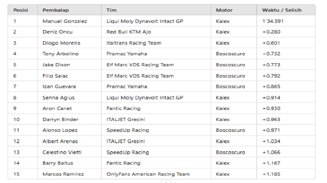
Task: Click the Senna Agius name
Action: pos(59,98)
